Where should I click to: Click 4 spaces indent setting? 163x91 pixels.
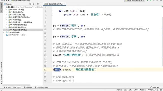tap(143, 90)
